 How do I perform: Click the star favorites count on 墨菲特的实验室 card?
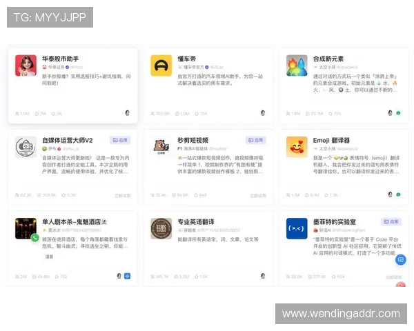(x=338, y=277)
